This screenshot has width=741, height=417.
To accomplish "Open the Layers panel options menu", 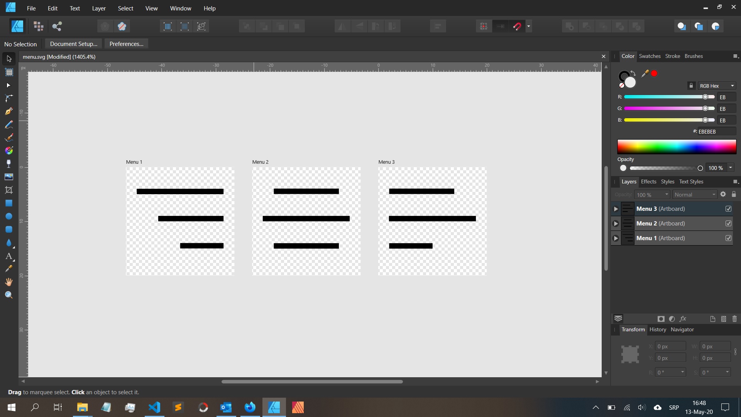I will coord(736,181).
